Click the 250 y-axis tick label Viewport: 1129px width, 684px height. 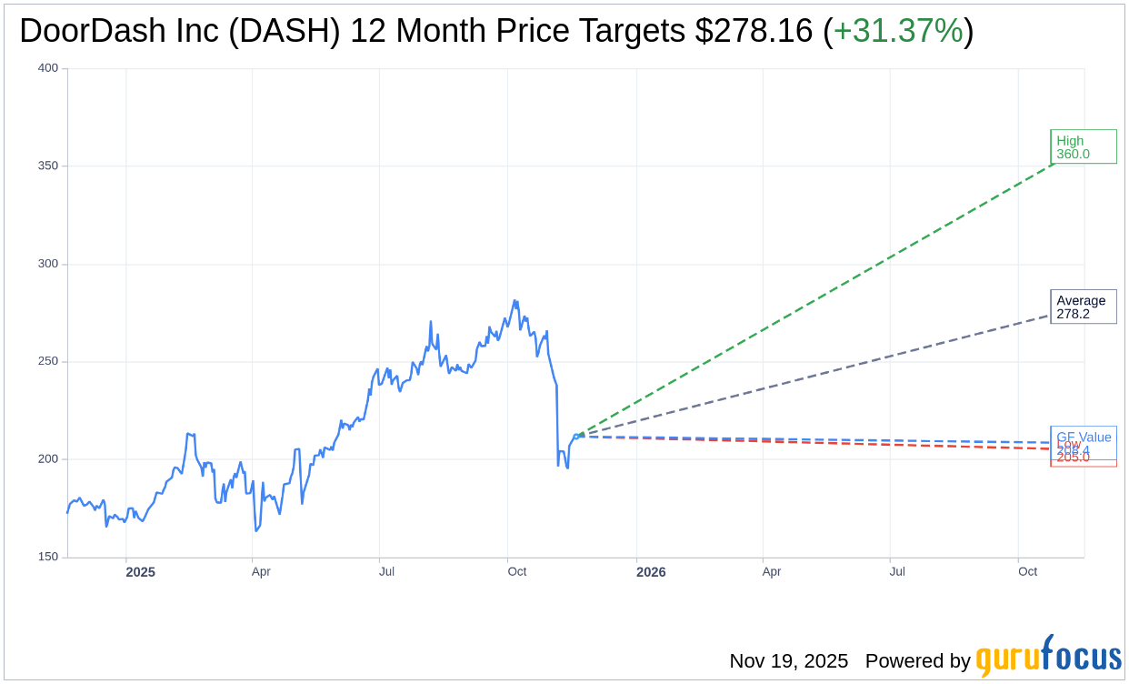click(48, 361)
